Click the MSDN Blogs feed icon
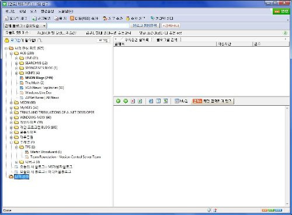292x215 pixels. click(x=22, y=78)
